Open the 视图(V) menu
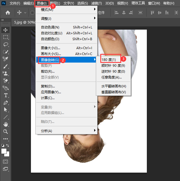This screenshot has width=180, height=181. [x=123, y=3]
